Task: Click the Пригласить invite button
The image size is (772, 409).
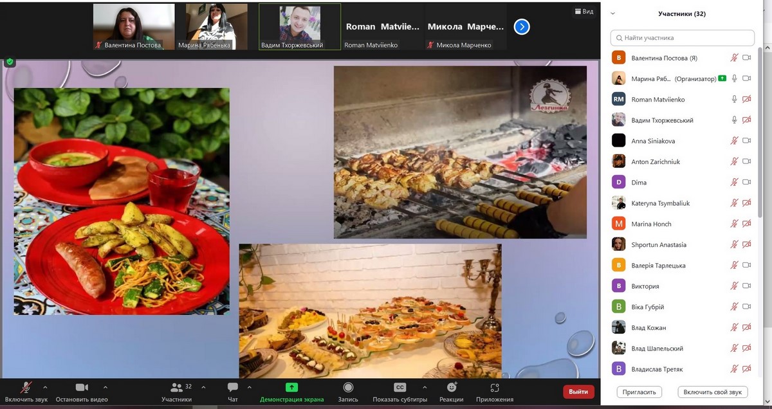Action: pos(639,392)
